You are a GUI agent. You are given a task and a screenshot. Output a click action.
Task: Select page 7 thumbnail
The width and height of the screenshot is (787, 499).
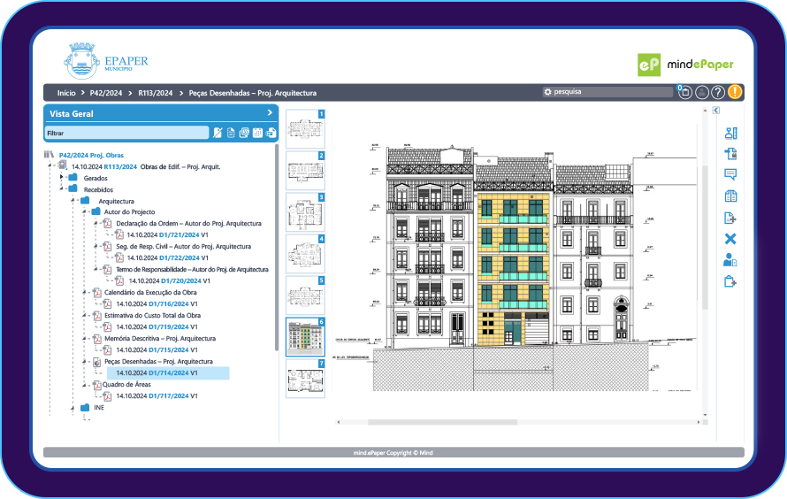click(306, 379)
